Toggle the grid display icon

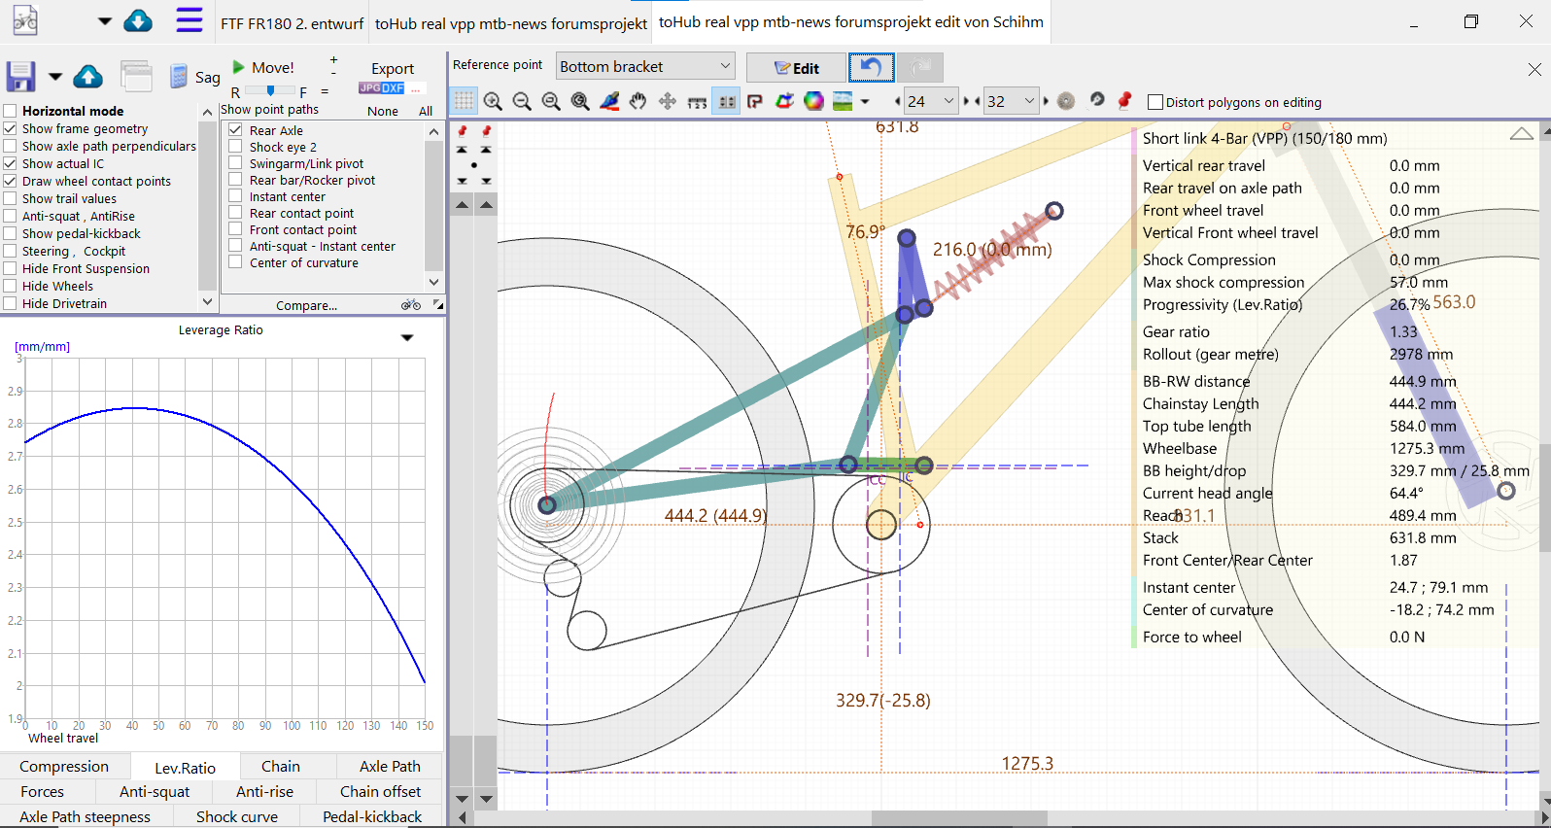465,101
